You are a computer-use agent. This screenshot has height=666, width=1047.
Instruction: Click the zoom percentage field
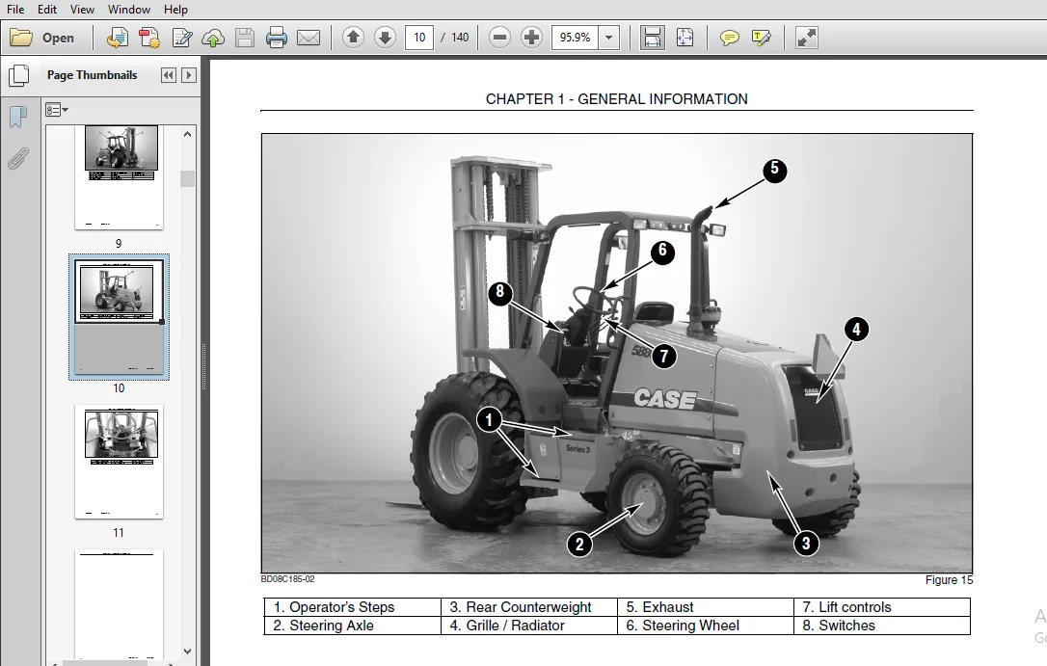pyautogui.click(x=575, y=38)
